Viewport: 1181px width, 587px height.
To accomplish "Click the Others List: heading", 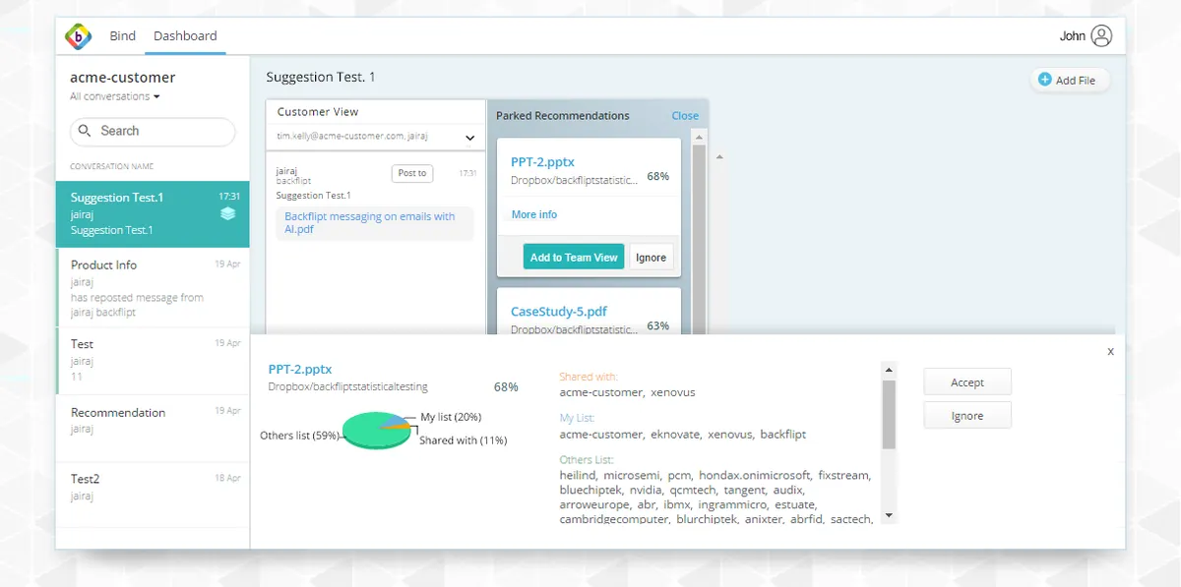I will pyautogui.click(x=587, y=459).
